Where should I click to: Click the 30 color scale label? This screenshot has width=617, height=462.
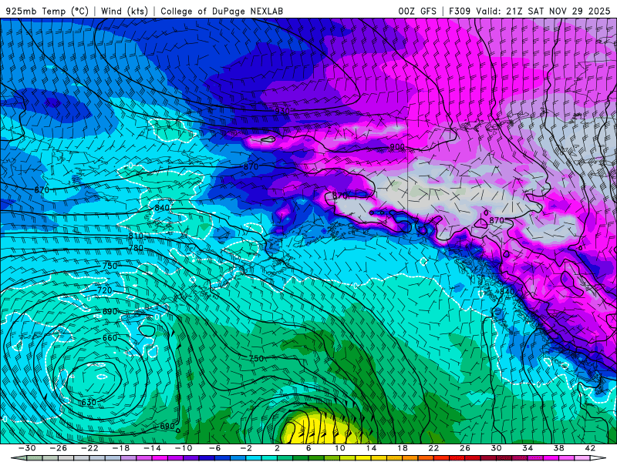pos(497,448)
